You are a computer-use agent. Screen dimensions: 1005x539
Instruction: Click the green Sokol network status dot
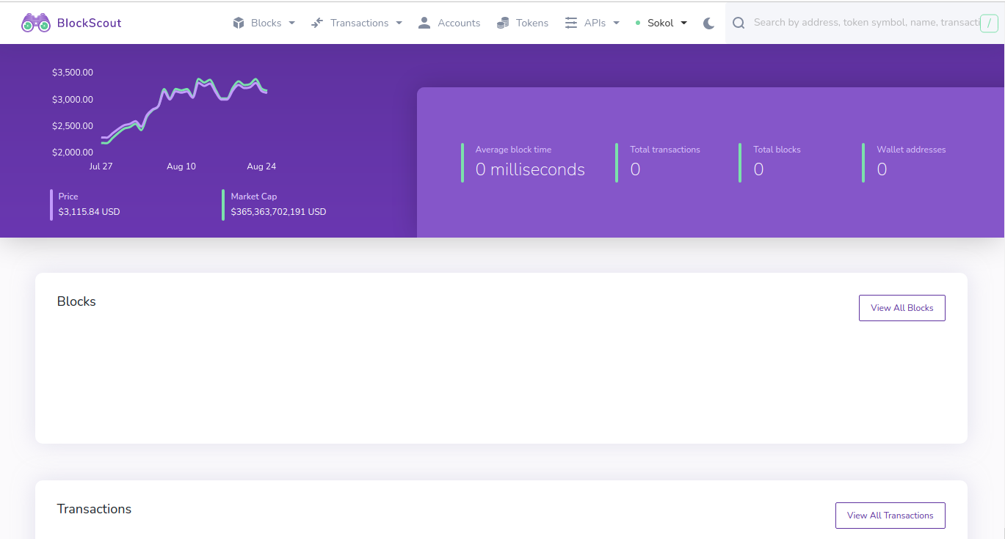(637, 23)
